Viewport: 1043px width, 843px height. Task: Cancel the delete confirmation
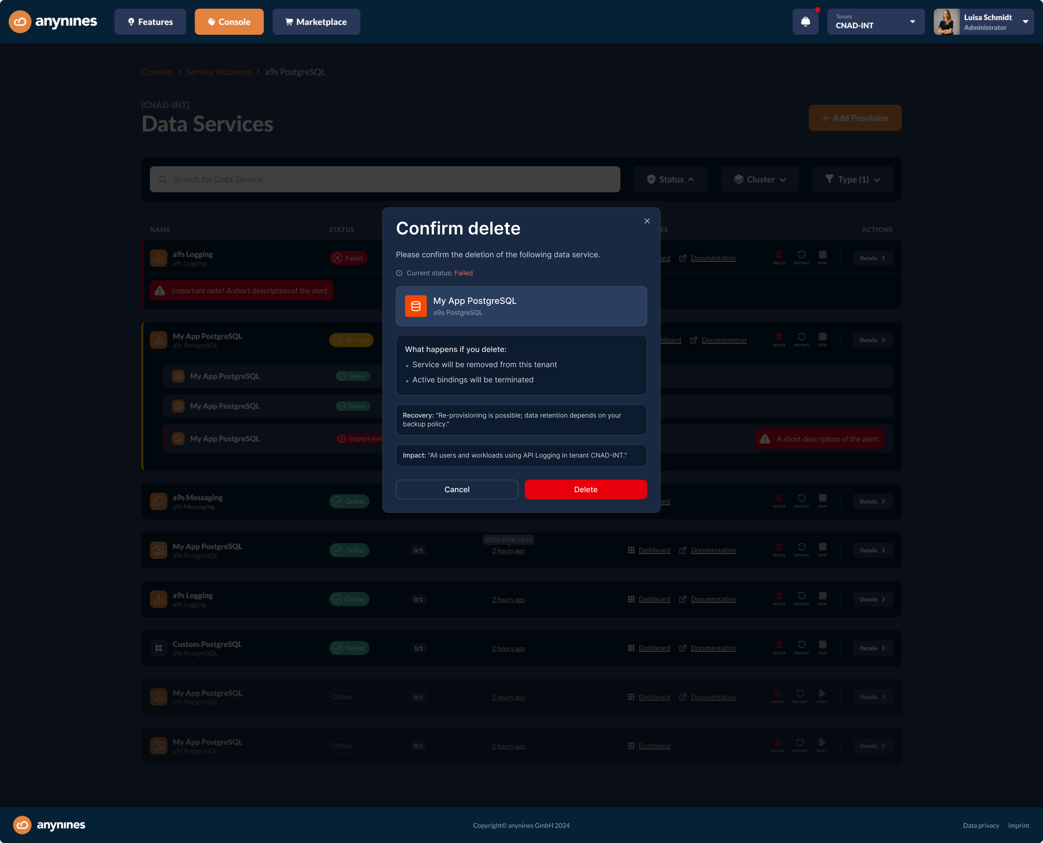457,489
